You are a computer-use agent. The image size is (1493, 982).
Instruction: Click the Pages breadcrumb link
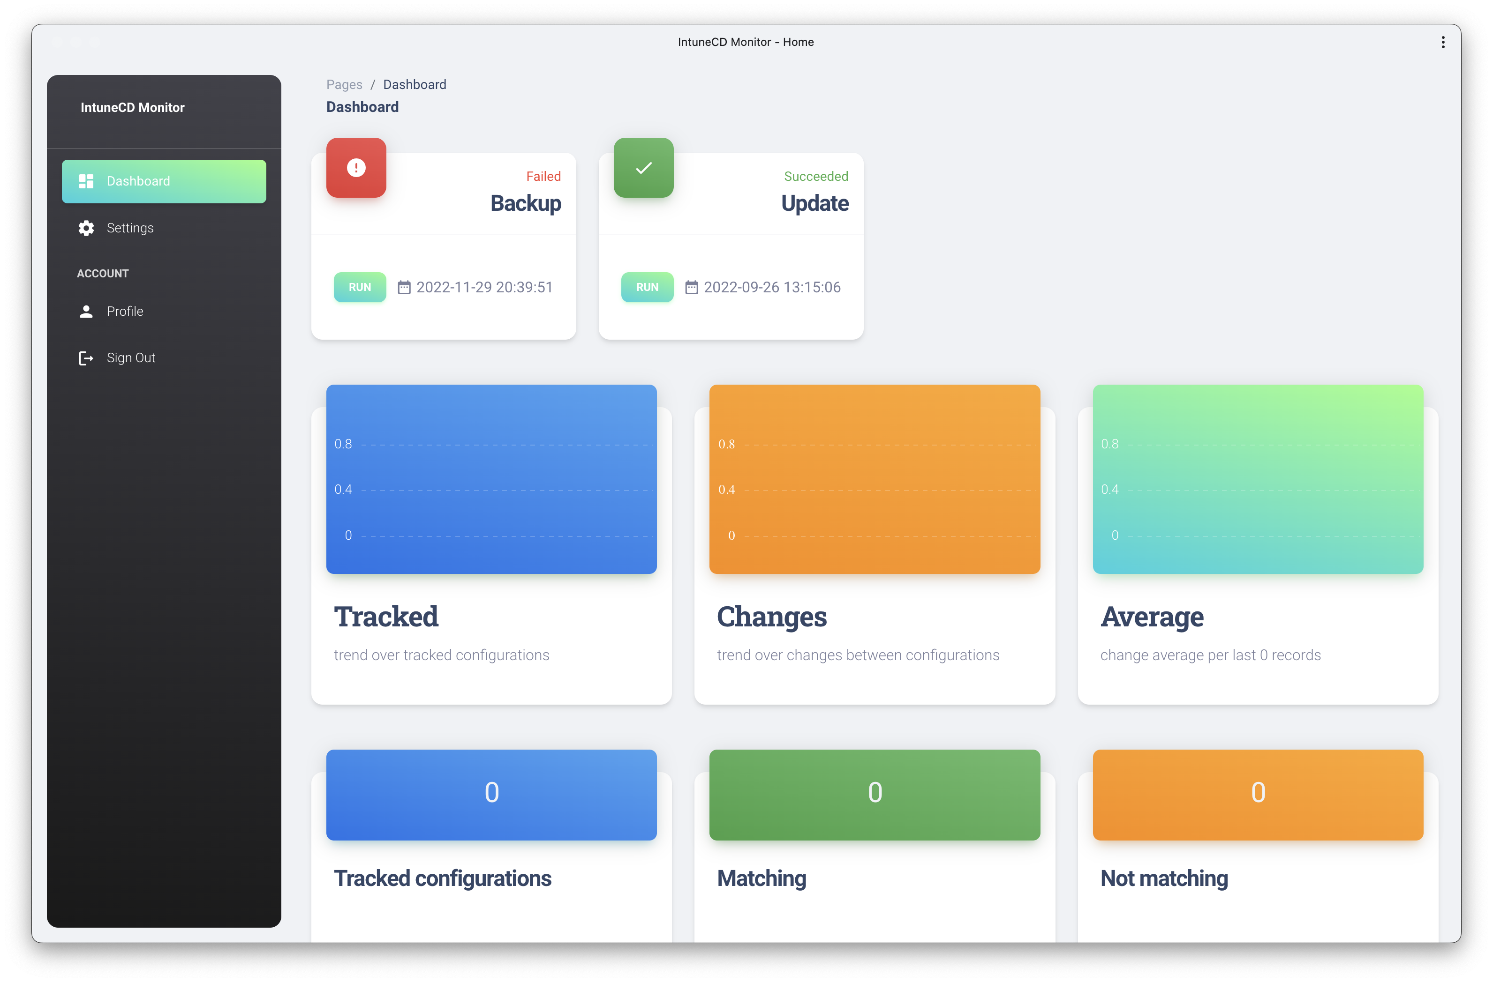pyautogui.click(x=344, y=84)
